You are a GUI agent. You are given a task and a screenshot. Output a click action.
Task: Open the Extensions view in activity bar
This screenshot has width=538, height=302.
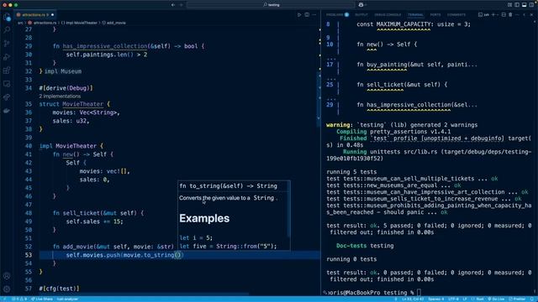(7, 70)
